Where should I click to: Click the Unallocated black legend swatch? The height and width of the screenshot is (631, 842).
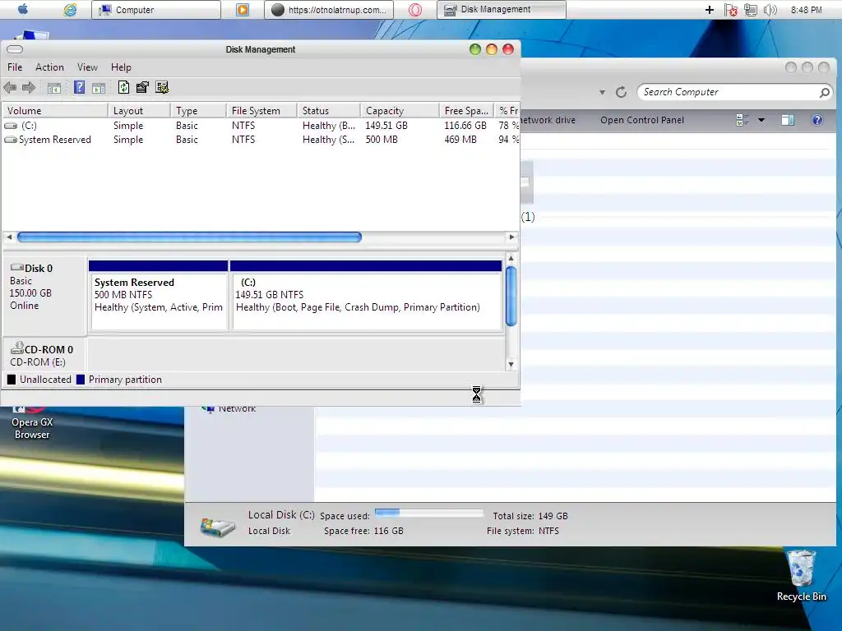click(12, 380)
